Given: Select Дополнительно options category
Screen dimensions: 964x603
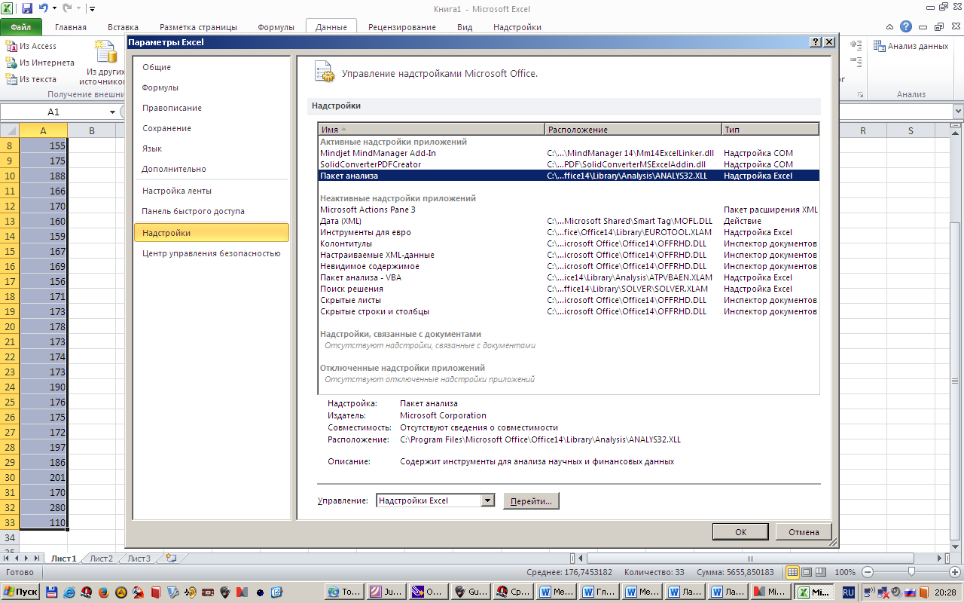Looking at the screenshot, I should [x=211, y=169].
